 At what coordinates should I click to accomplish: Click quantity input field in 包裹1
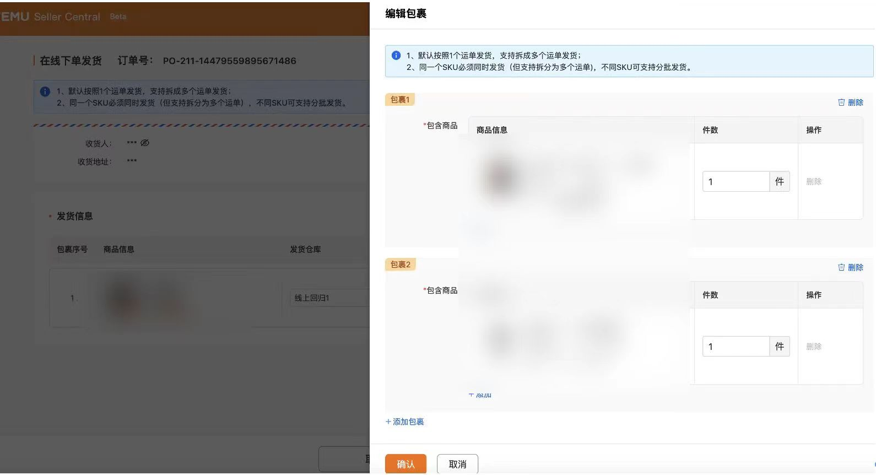click(736, 181)
